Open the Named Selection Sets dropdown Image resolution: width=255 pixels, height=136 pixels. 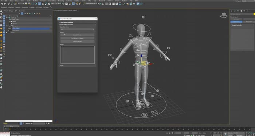(x=91, y=4)
